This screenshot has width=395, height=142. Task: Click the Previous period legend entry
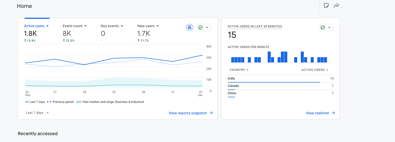pyautogui.click(x=60, y=102)
